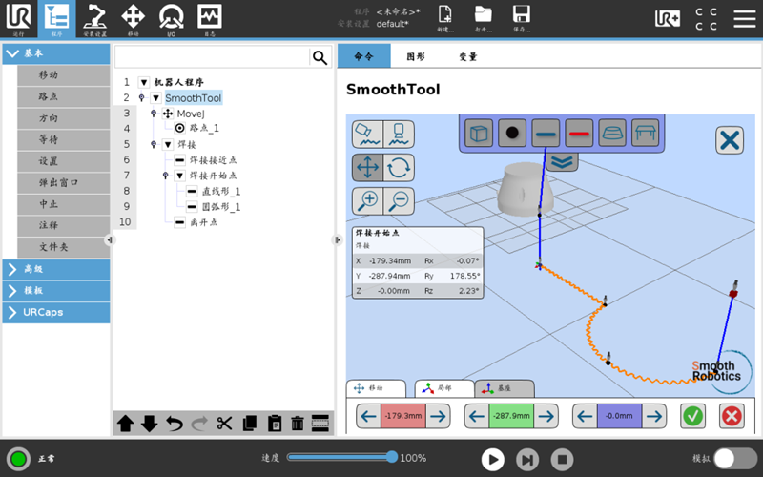Adjust the 速度 speed slider
This screenshot has height=477, width=763.
click(x=342, y=457)
